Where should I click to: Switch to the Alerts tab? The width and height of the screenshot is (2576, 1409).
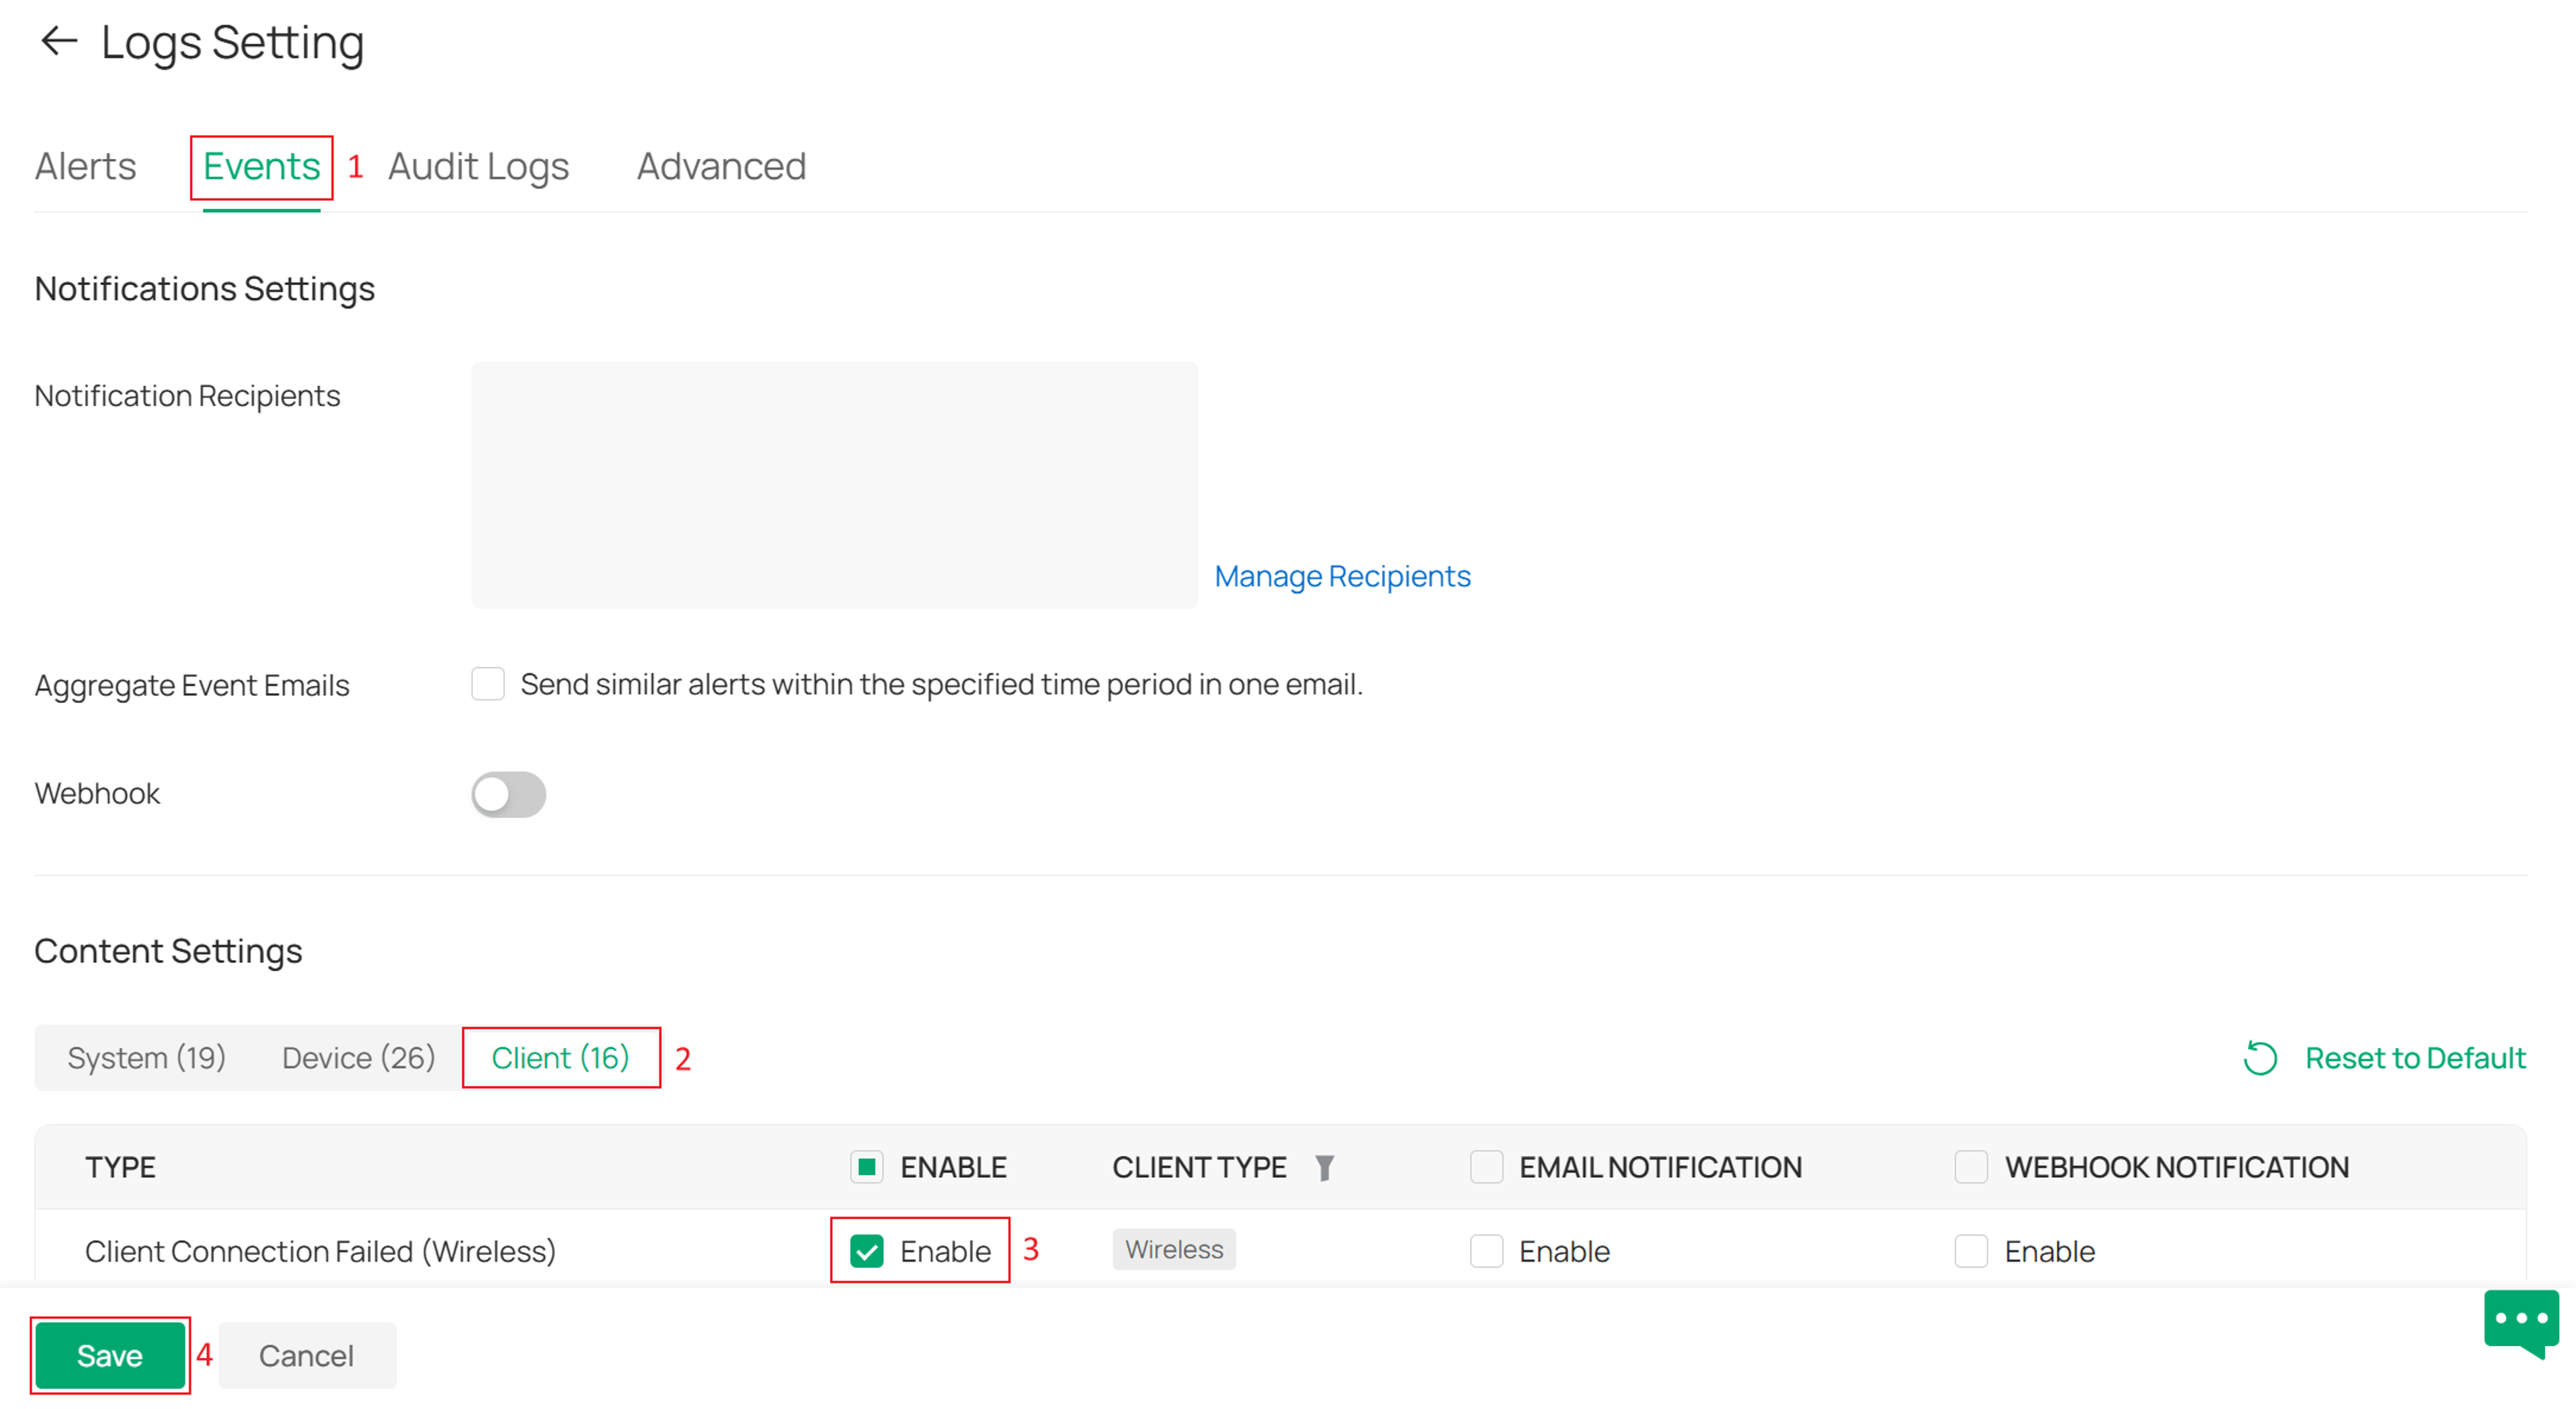pyautogui.click(x=85, y=167)
